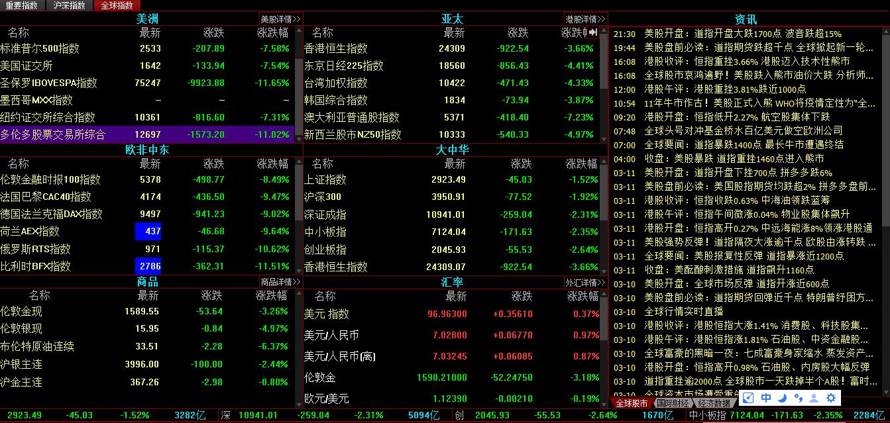Viewport: 890px width, 423px height.
Task: Select 法国巴黎CAC40指数 row
Action: click(x=147, y=197)
